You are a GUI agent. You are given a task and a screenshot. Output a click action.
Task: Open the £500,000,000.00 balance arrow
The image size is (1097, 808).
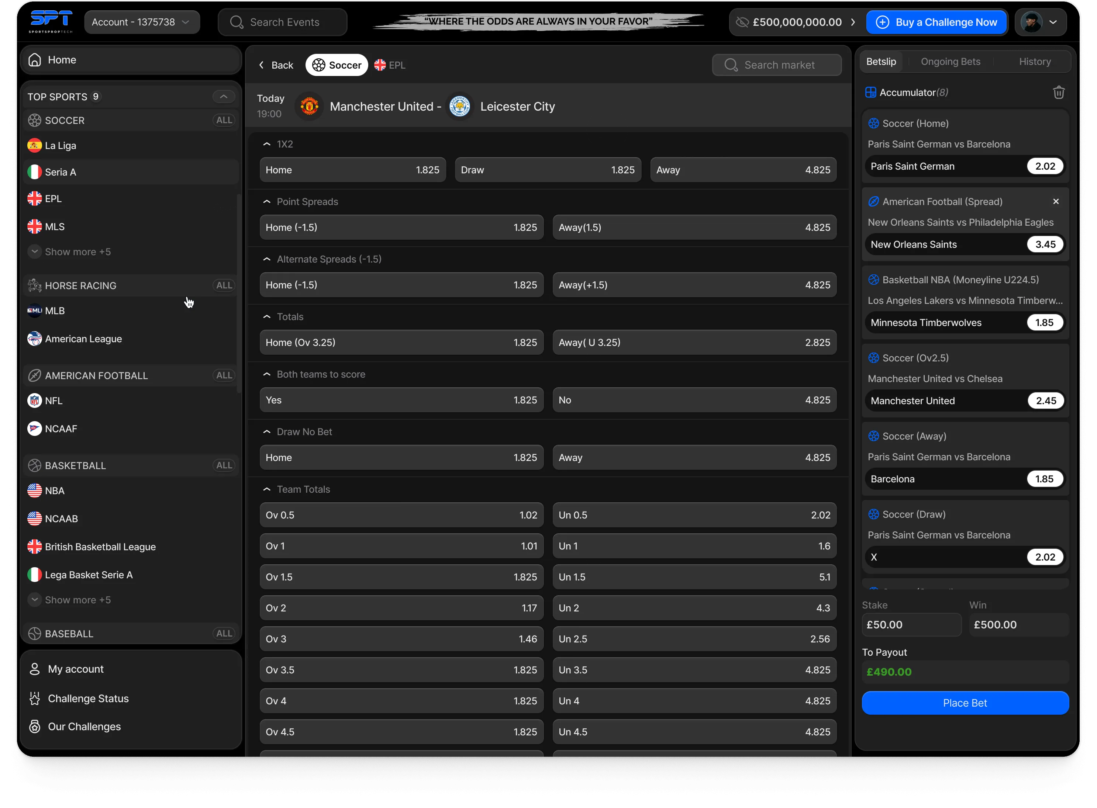pyautogui.click(x=853, y=22)
